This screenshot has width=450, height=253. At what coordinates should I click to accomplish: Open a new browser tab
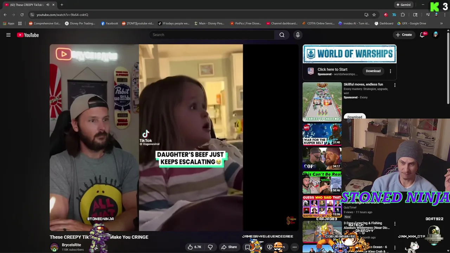point(62,5)
